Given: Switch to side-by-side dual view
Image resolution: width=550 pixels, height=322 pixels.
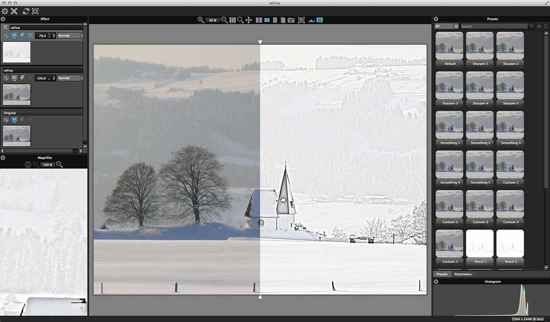Looking at the screenshot, I should click(x=259, y=20).
